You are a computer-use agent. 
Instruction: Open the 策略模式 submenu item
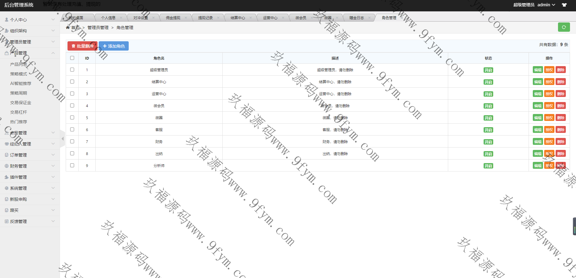(x=19, y=74)
